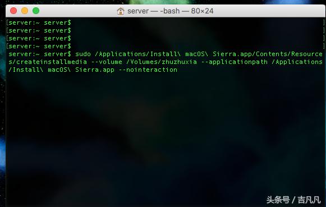Click the fourth 'server:~ server$' prompt line

pyautogui.click(x=39, y=46)
